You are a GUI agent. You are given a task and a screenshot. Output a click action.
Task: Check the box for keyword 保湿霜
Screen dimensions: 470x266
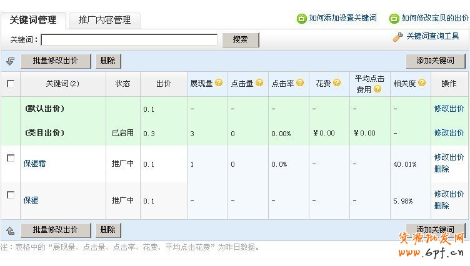point(11,159)
